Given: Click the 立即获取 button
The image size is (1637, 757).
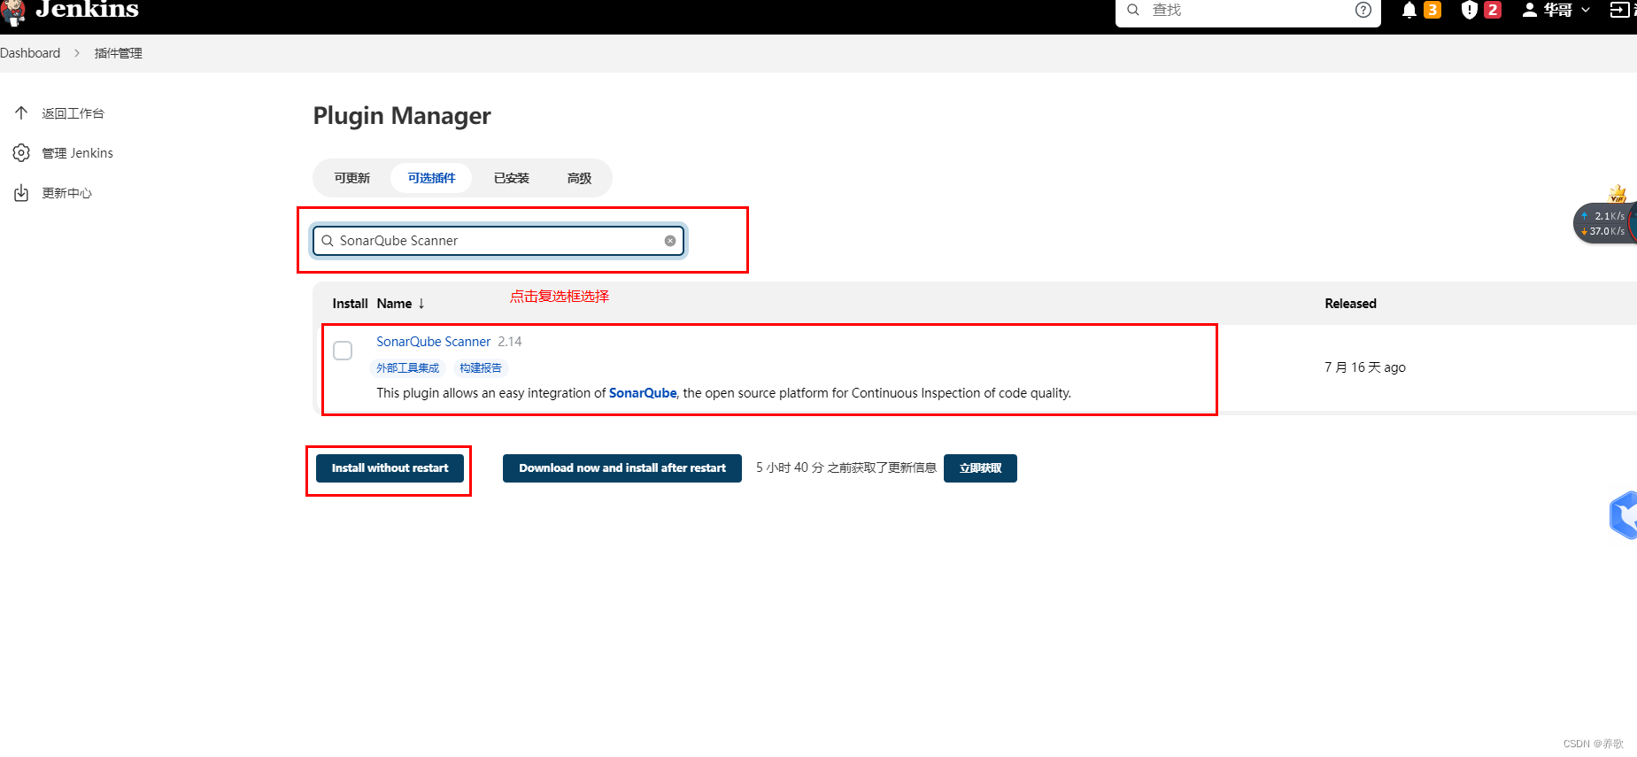Looking at the screenshot, I should click(980, 468).
